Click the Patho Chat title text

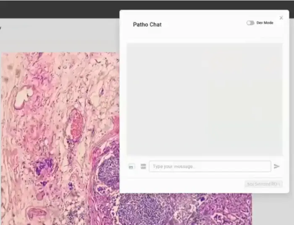(147, 25)
